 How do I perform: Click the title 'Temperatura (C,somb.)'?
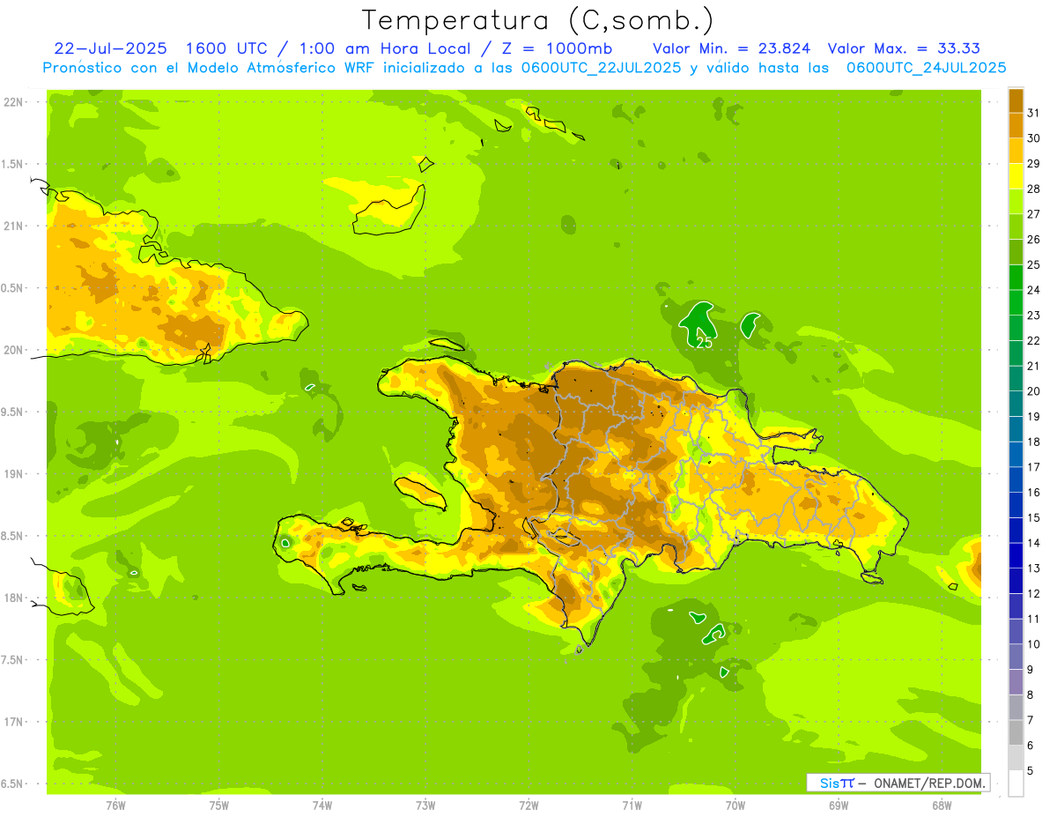538,19
